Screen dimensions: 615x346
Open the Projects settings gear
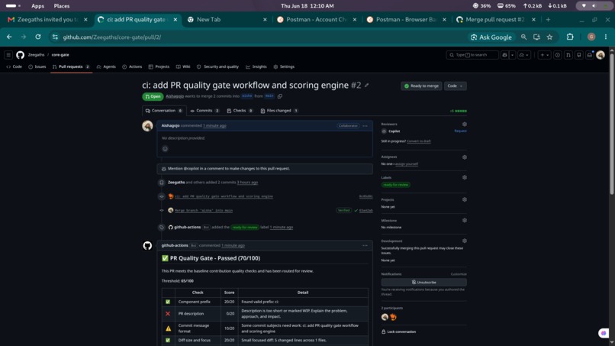(465, 199)
